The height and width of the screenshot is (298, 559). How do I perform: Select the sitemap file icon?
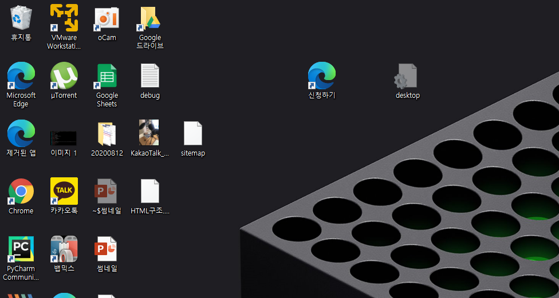(193, 133)
